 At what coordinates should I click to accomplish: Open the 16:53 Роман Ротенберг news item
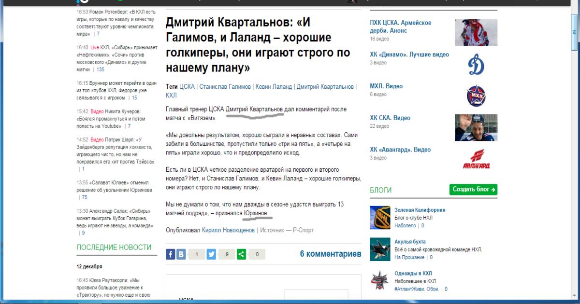(117, 23)
